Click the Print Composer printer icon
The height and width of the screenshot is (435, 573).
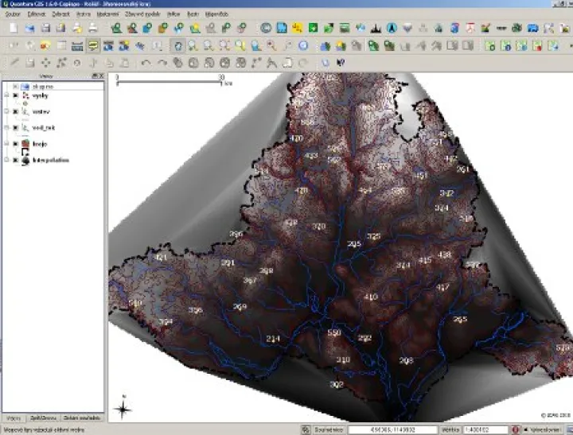[x=93, y=29]
